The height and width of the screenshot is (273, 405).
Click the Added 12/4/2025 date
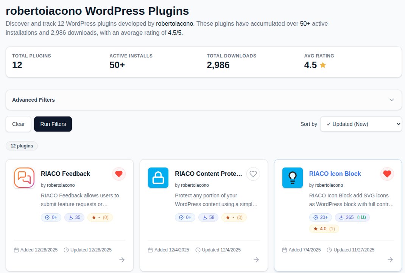[x=169, y=250]
